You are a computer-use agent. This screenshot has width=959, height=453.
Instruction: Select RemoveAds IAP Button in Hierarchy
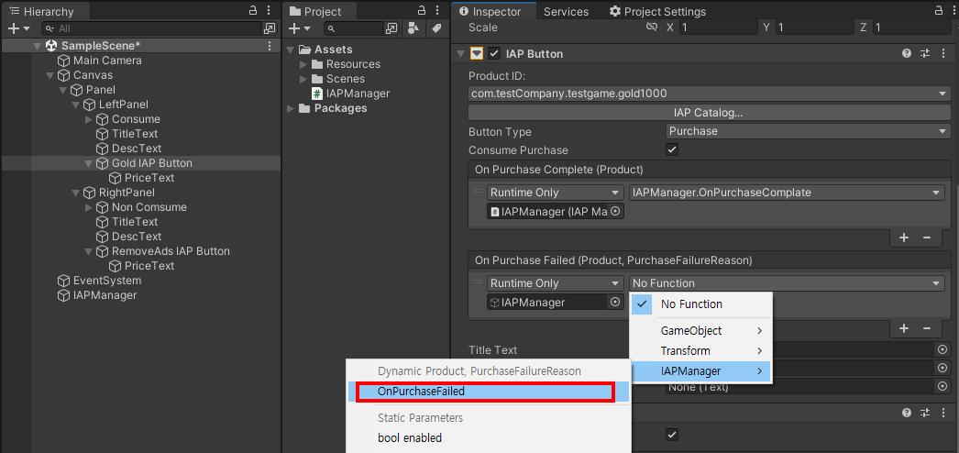pyautogui.click(x=171, y=251)
